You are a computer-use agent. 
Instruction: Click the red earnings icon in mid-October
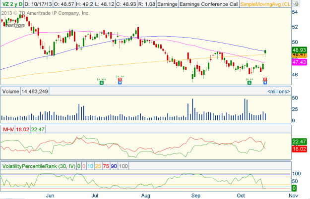point(265,79)
